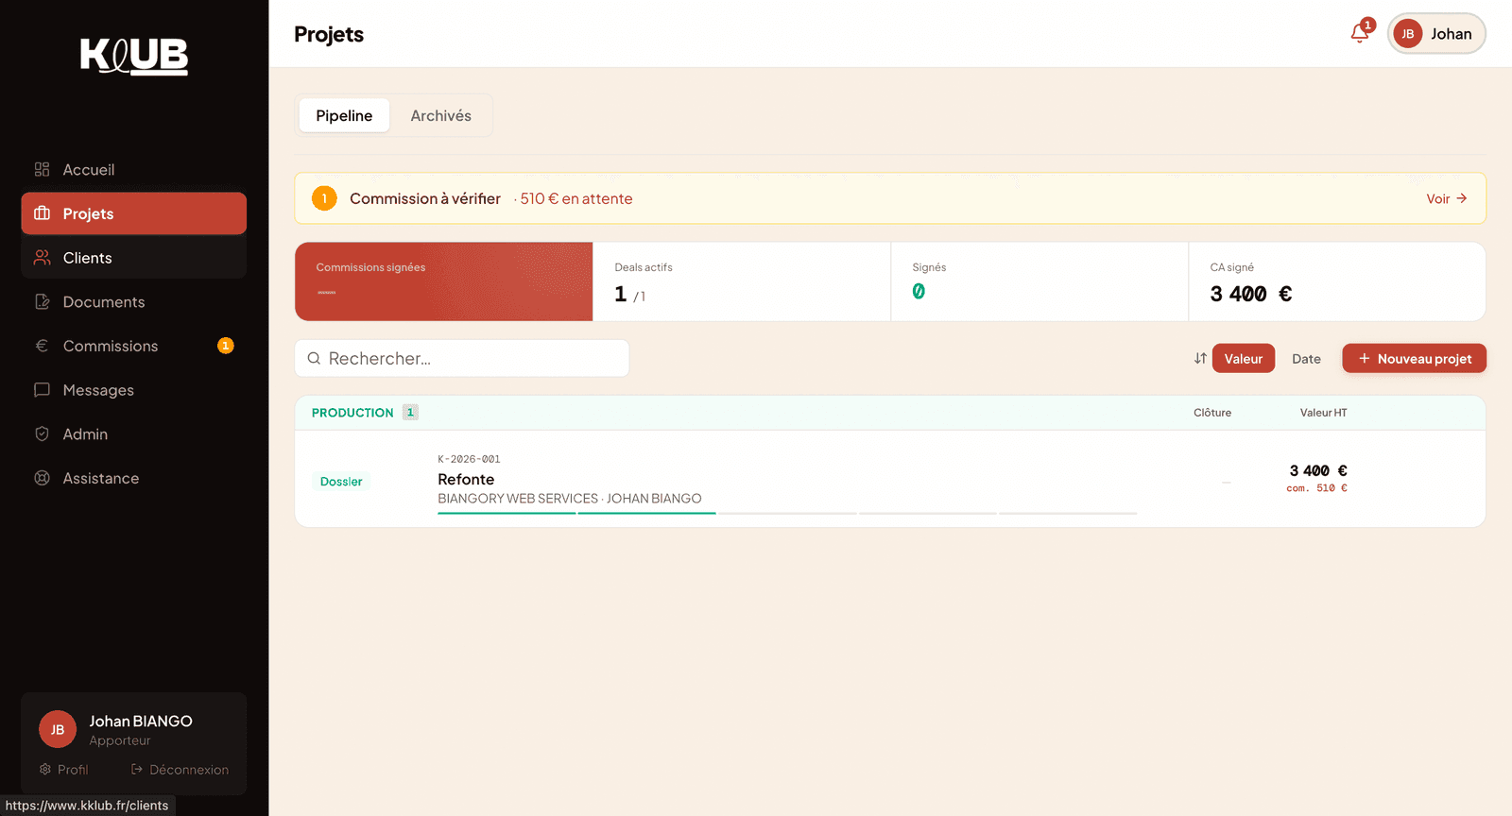Click the Déconnexion logout icon
Image resolution: width=1512 pixels, height=816 pixels.
click(136, 769)
